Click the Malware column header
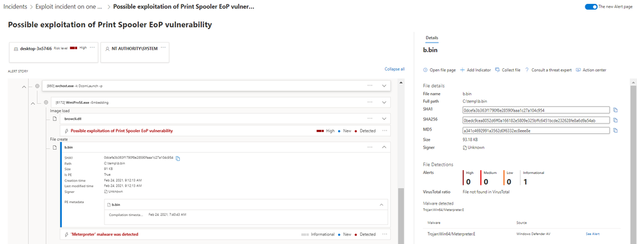637x244 pixels. pos(434,223)
